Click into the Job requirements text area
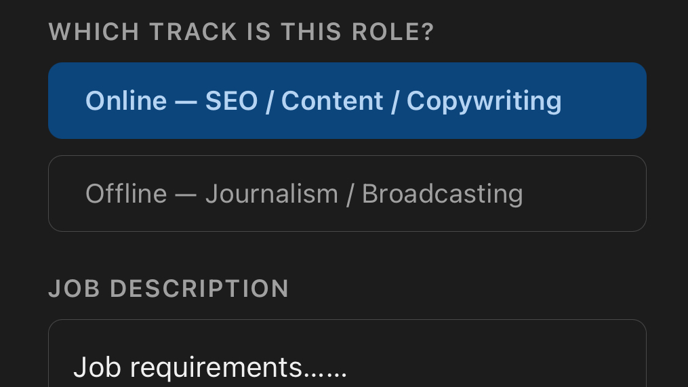The height and width of the screenshot is (387, 688). point(347,354)
